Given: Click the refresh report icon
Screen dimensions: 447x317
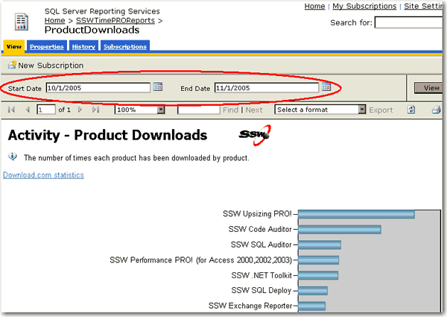Looking at the screenshot, I should tap(411, 110).
